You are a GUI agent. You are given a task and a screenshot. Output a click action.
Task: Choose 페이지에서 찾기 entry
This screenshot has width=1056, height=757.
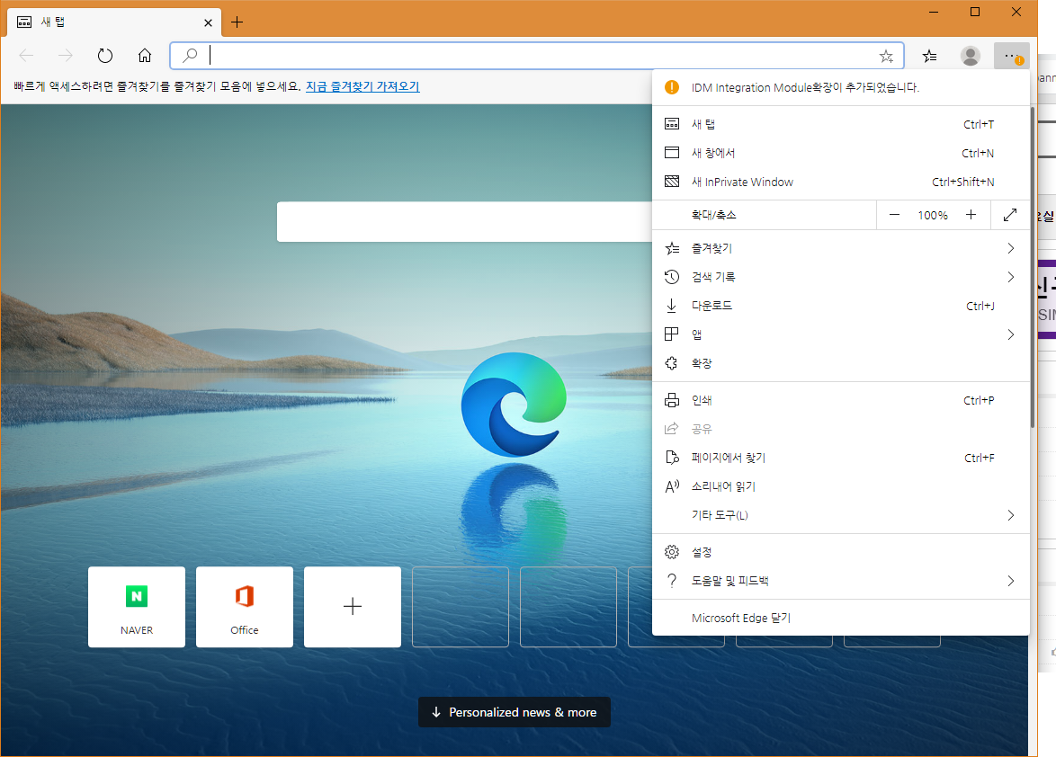(840, 458)
